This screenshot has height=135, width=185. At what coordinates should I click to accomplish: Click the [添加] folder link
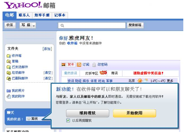(x=47, y=49)
